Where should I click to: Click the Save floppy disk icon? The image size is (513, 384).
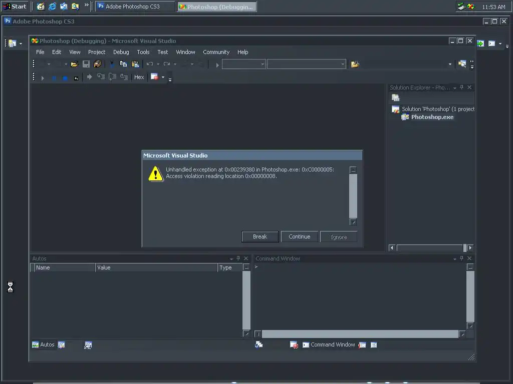(x=86, y=64)
